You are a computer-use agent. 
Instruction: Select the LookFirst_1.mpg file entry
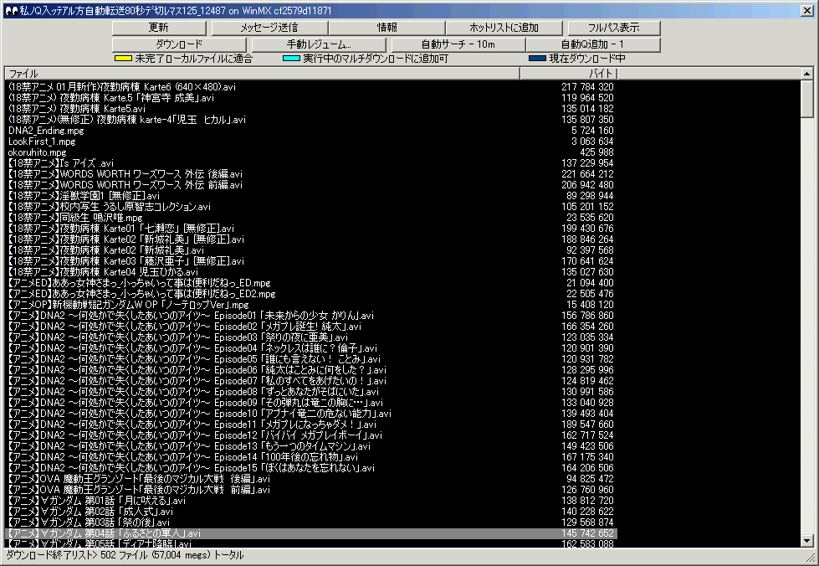42,141
